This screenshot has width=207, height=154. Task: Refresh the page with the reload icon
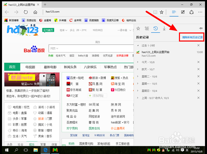point(26,12)
